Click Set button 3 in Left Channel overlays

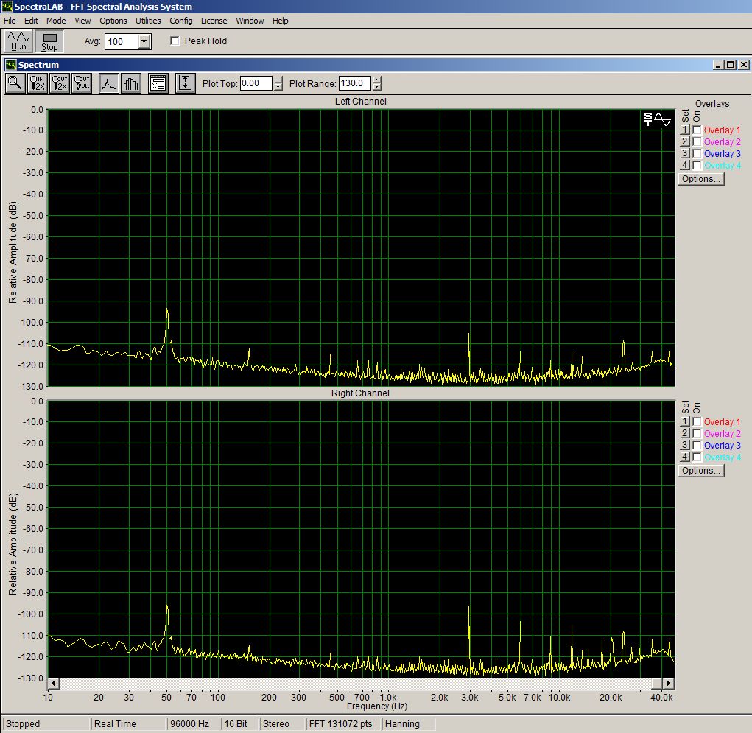685,153
